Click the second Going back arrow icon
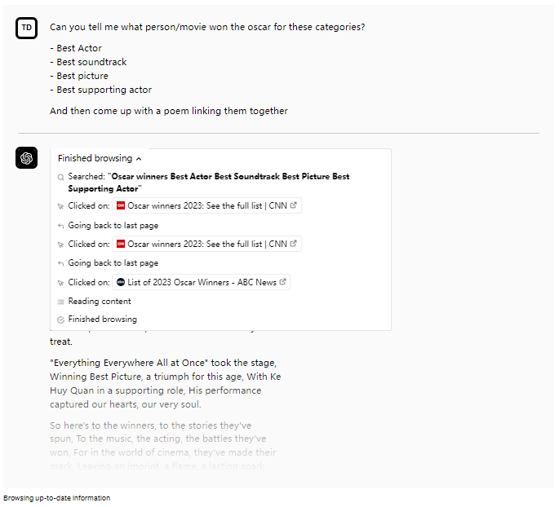Image resolution: width=559 pixels, height=507 pixels. [x=61, y=263]
